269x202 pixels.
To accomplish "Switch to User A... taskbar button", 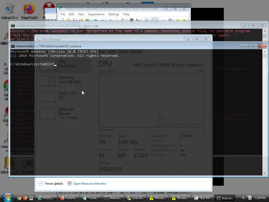I will tap(136, 198).
